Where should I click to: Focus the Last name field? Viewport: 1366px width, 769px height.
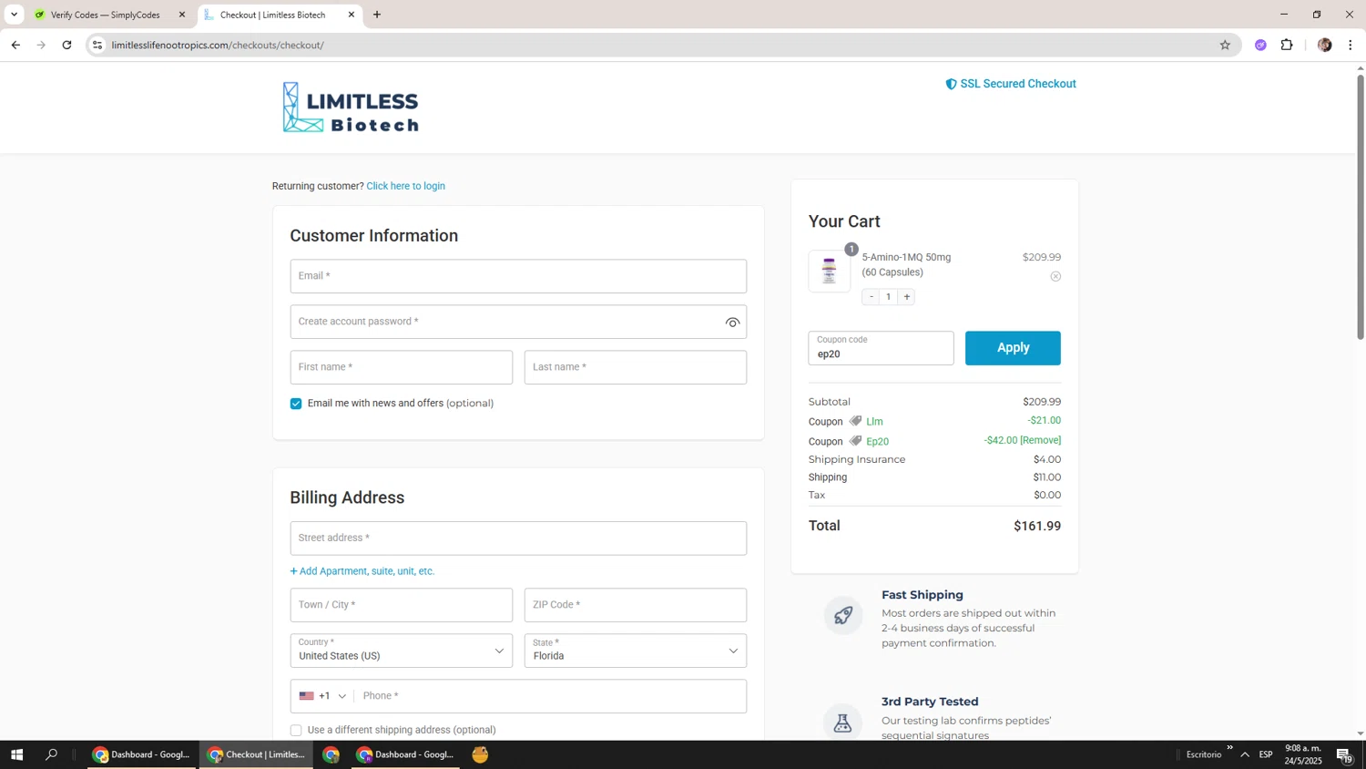(x=635, y=367)
